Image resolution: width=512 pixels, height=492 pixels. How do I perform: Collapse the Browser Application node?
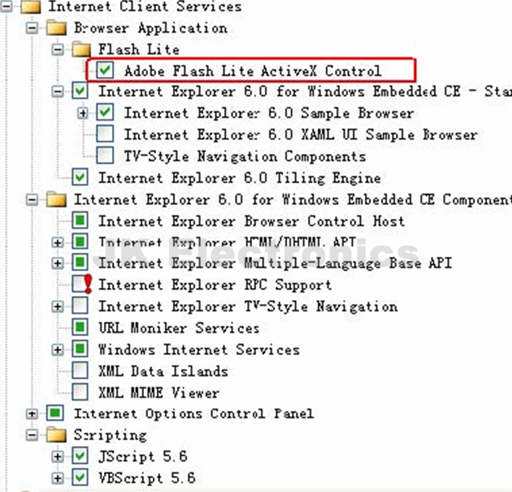[32, 29]
